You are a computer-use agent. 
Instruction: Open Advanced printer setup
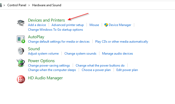tap(68, 25)
